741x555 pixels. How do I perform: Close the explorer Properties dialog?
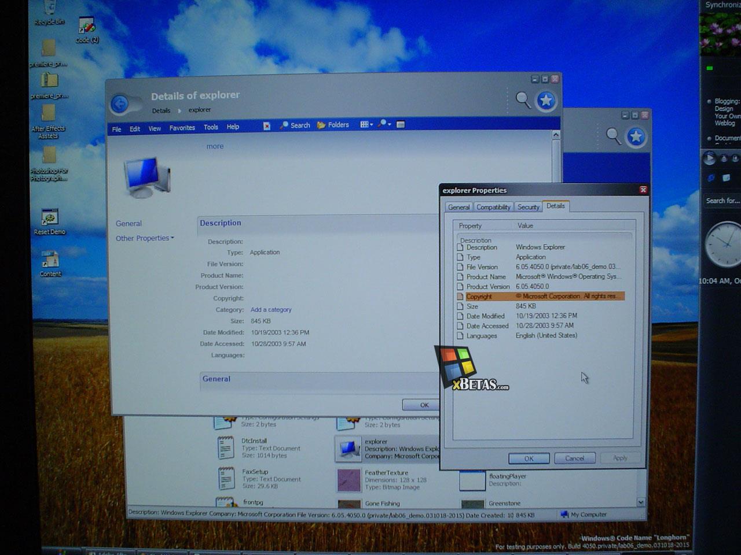pyautogui.click(x=643, y=190)
